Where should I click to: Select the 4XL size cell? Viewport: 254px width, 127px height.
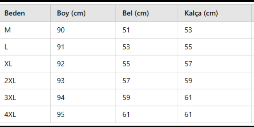(25, 114)
